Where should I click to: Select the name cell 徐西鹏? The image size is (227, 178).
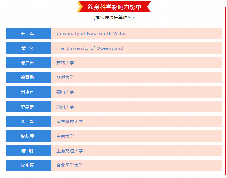click(x=28, y=77)
